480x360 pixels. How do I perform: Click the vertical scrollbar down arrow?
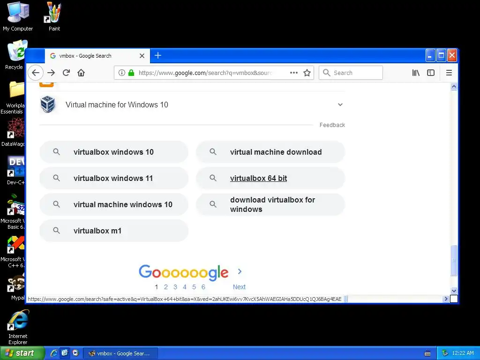[454, 291]
